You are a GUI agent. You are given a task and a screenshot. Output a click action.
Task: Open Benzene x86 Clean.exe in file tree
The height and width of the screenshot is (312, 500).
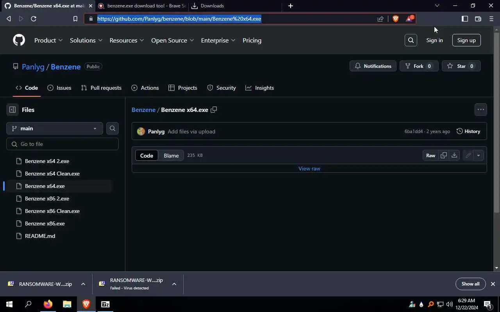(52, 211)
